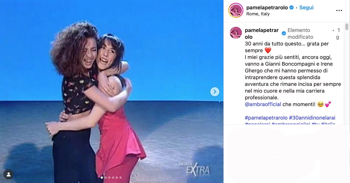Viewport: 350px width, 183px height.
Task: Open the three-dot more options menu
Action: click(x=339, y=10)
